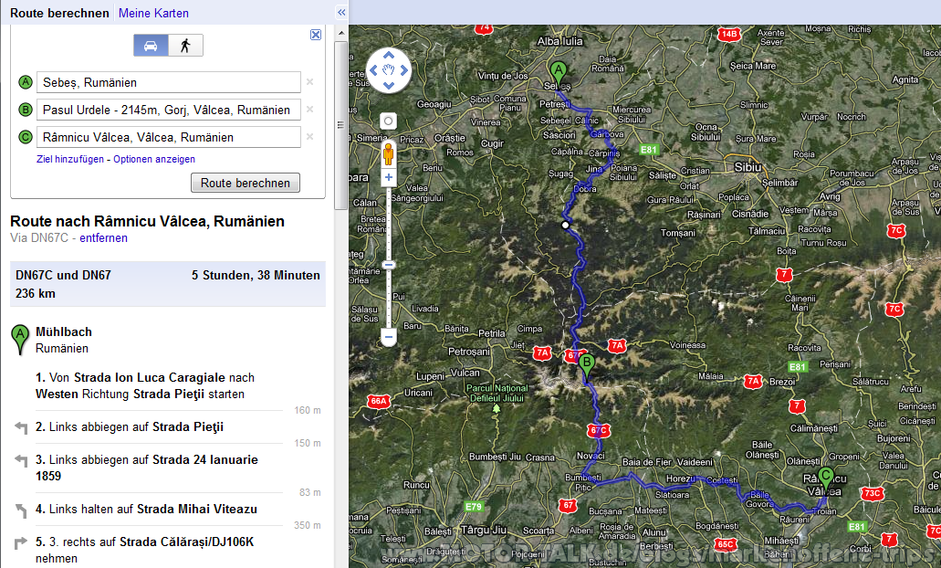Click the zoom in plus icon
This screenshot has height=568, width=941.
point(388,177)
